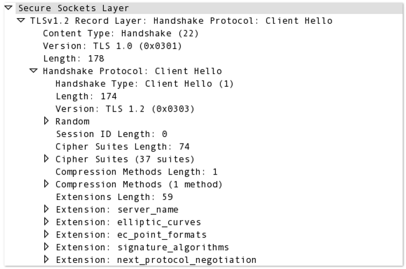The image size is (406, 269).
Task: Expand the Cipher Suites (37 suites) list
Action: click(x=46, y=159)
